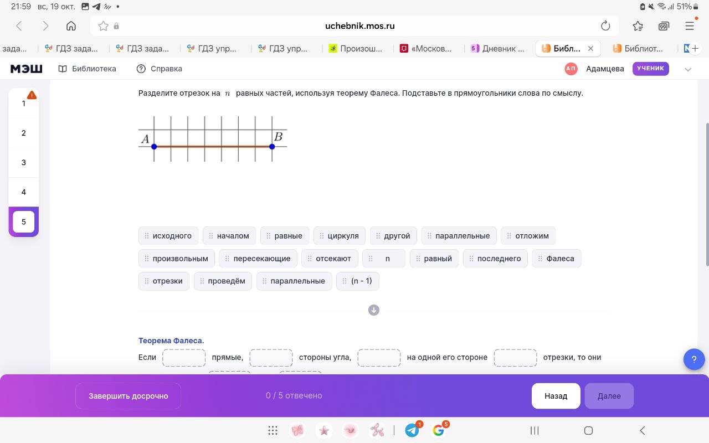Click the page vertical scrollbar
Screen dimensions: 709x443
pyautogui.click(x=706, y=194)
